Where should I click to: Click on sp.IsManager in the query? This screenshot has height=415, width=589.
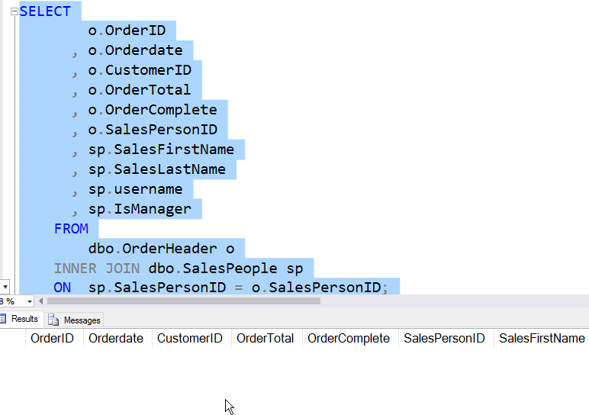click(x=139, y=209)
